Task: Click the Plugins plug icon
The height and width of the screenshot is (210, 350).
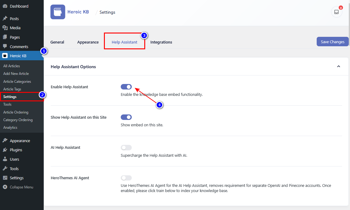Action: pos(5,150)
